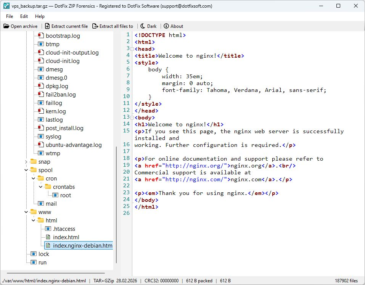Click the cron folder icon
365x285 pixels.
[41, 178]
